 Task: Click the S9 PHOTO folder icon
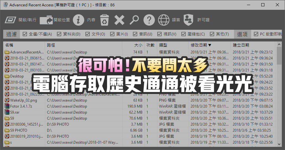[x=7, y=130]
